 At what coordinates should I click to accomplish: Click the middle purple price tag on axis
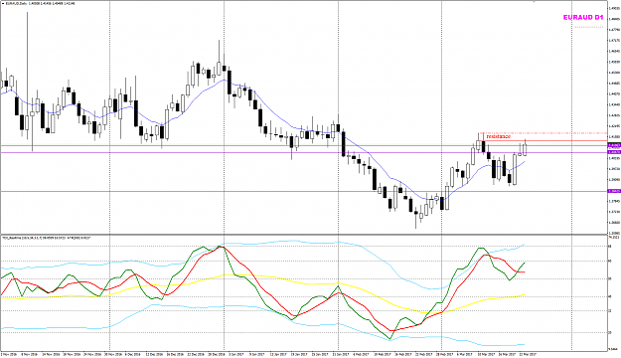click(614, 152)
